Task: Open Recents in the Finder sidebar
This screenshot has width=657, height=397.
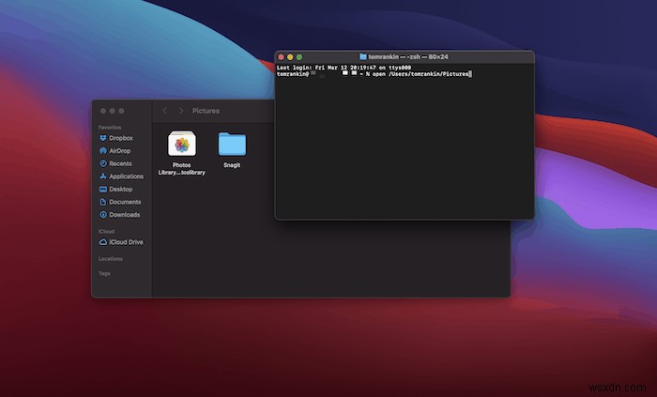Action: click(115, 163)
